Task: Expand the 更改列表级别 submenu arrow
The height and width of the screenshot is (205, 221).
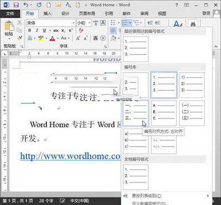Action: (x=208, y=196)
